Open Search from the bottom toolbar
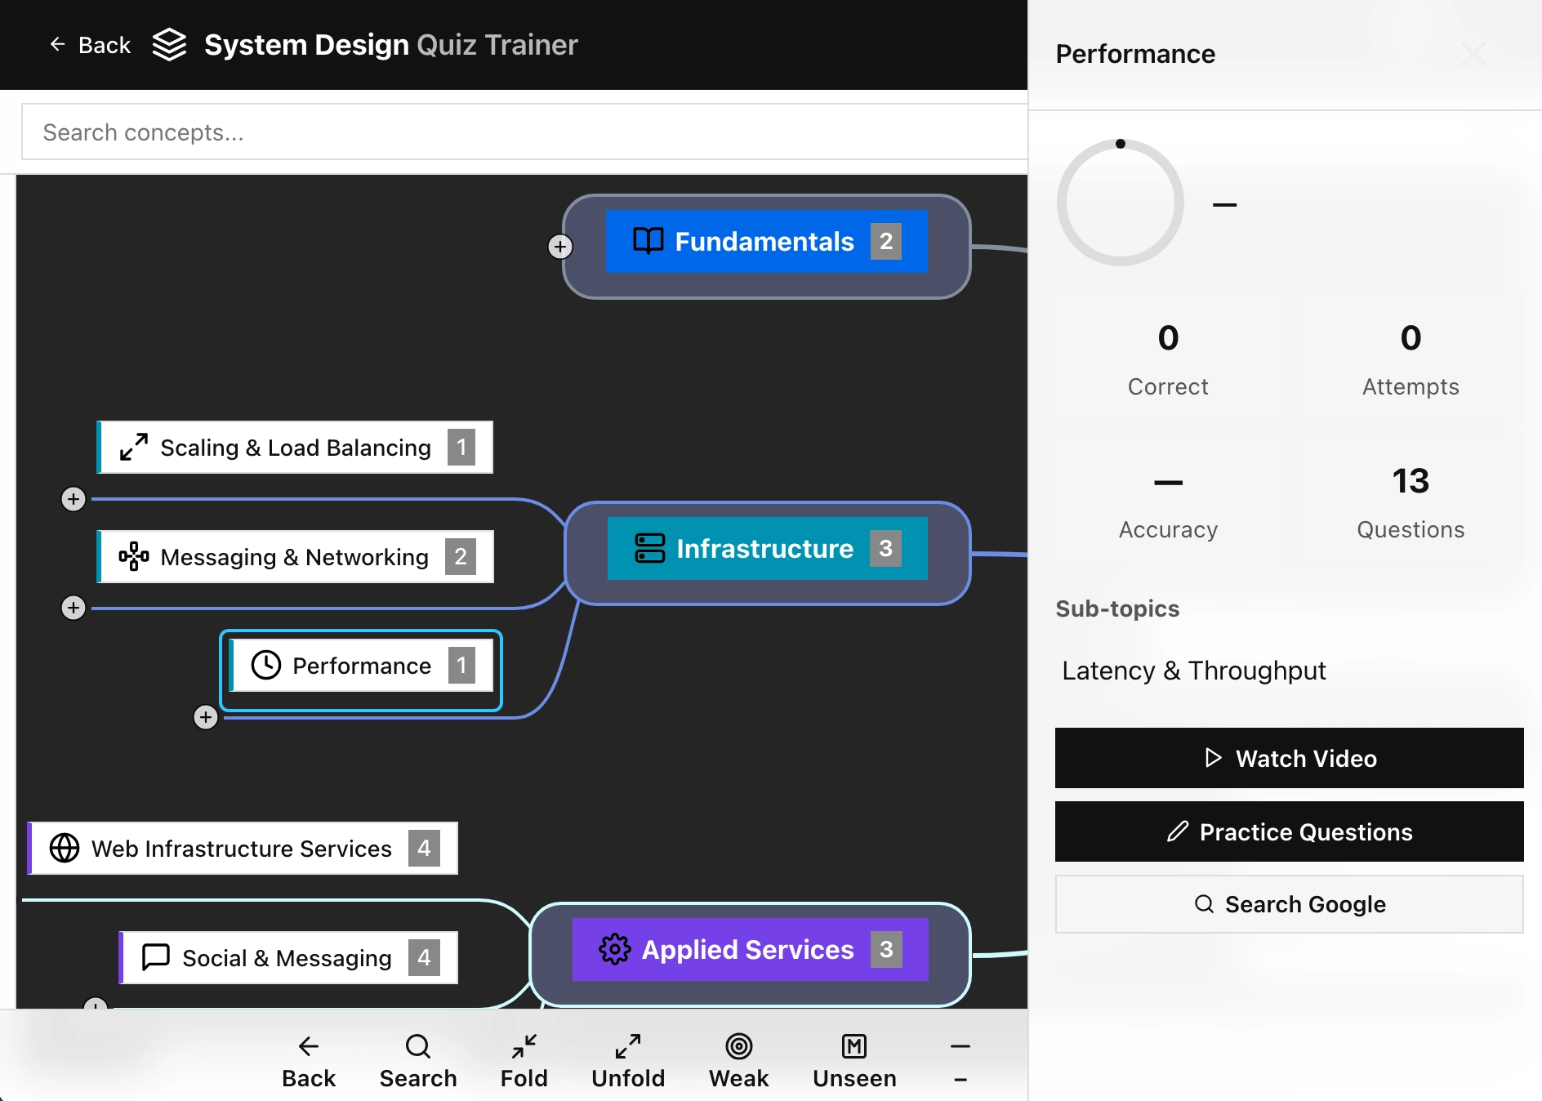Viewport: 1542px width, 1101px height. [x=417, y=1059]
